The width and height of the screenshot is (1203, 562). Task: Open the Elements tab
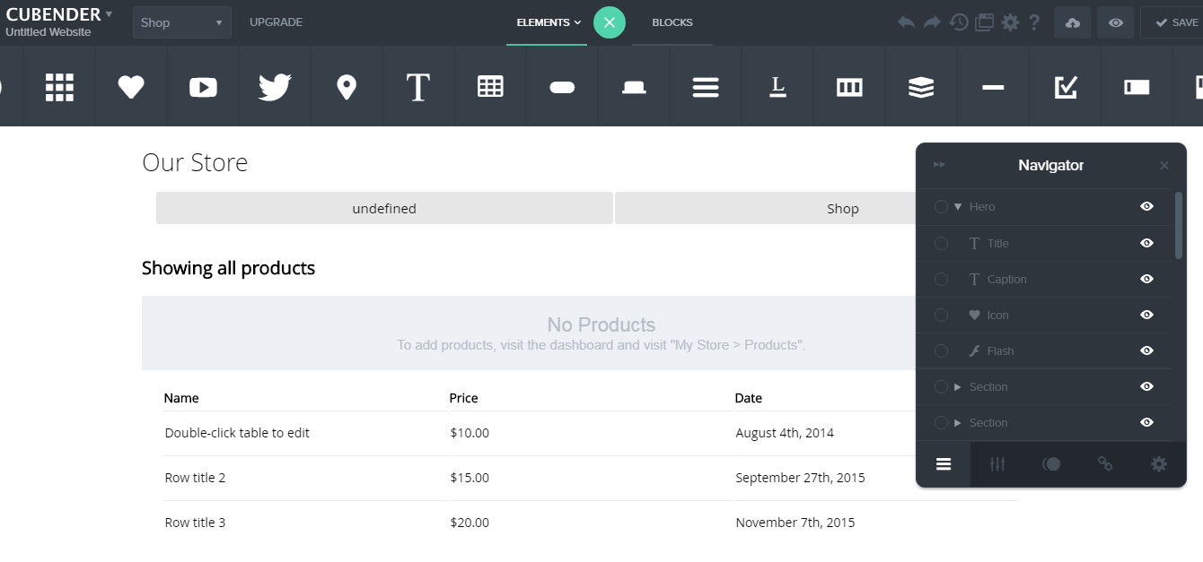tap(548, 22)
